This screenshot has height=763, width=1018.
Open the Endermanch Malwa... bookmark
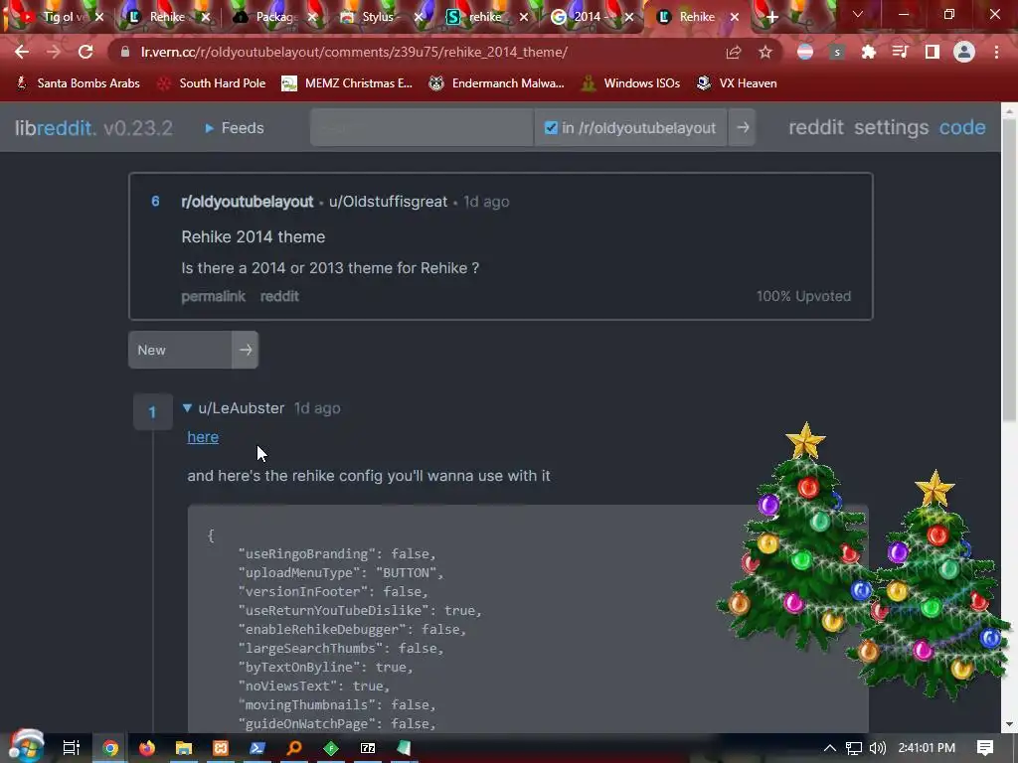coord(496,83)
